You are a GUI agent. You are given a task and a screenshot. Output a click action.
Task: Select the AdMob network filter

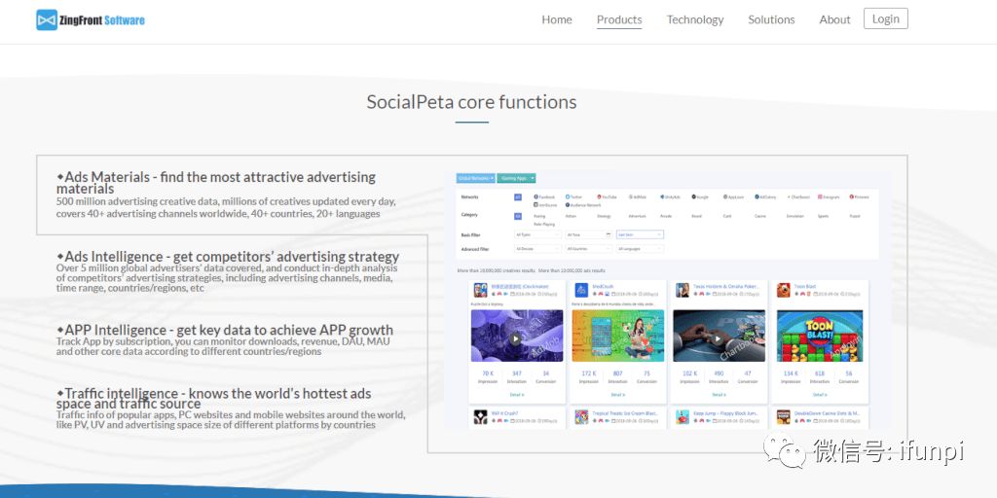638,196
